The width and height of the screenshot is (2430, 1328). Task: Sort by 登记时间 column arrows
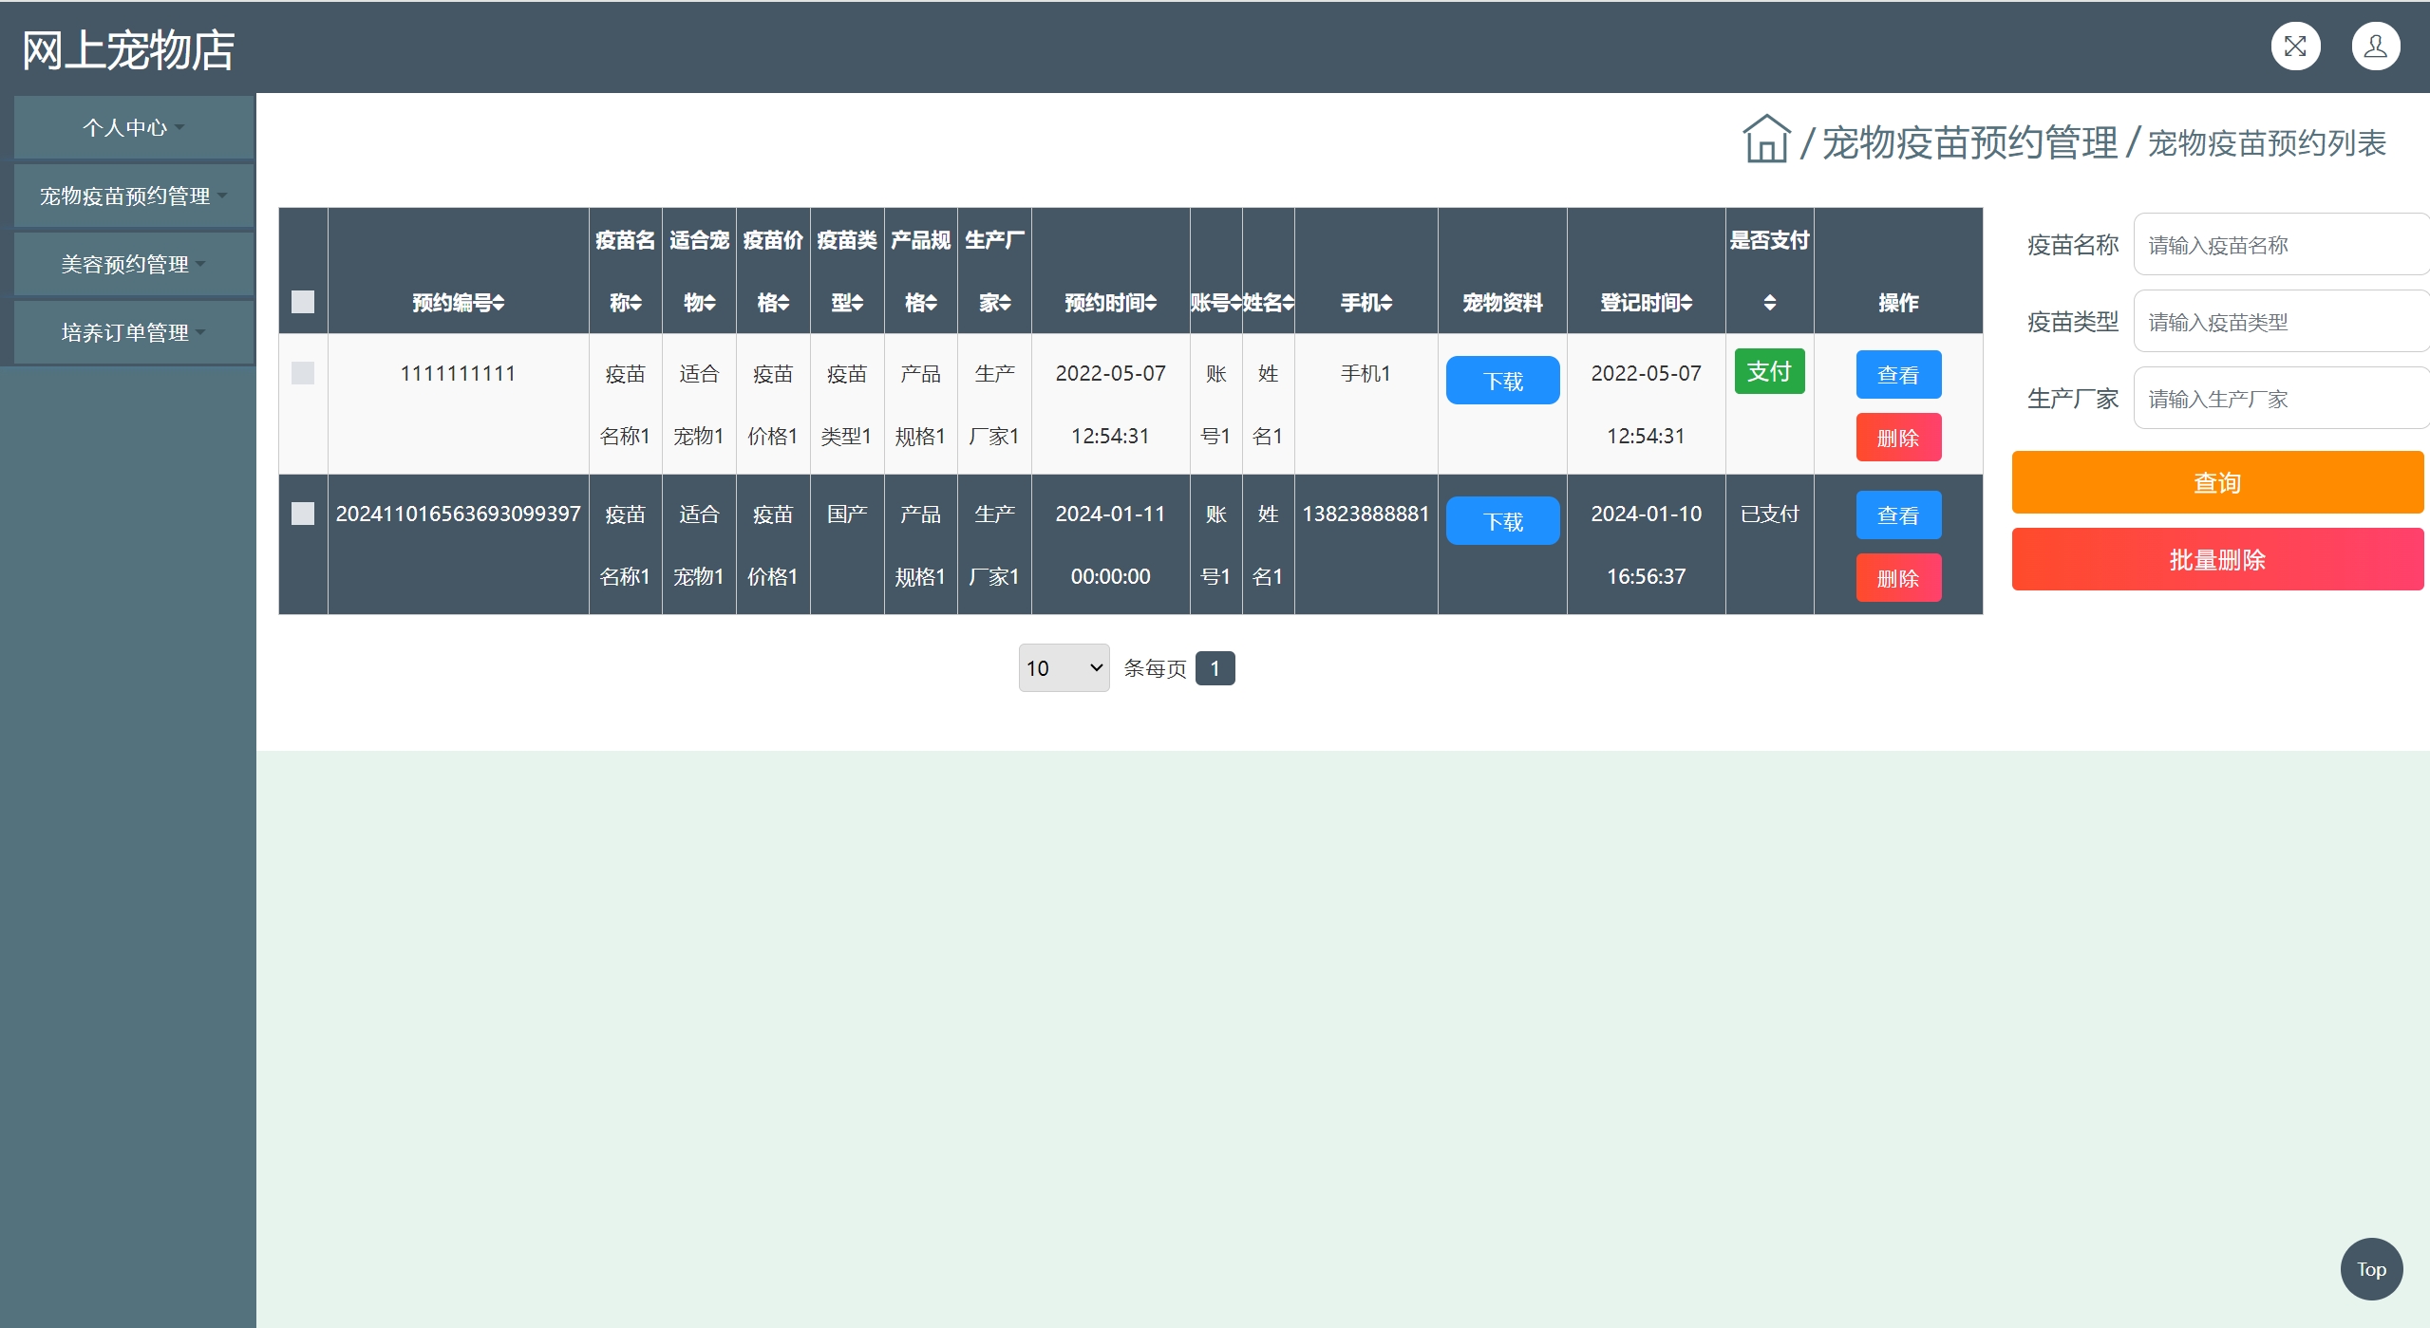tap(1686, 303)
